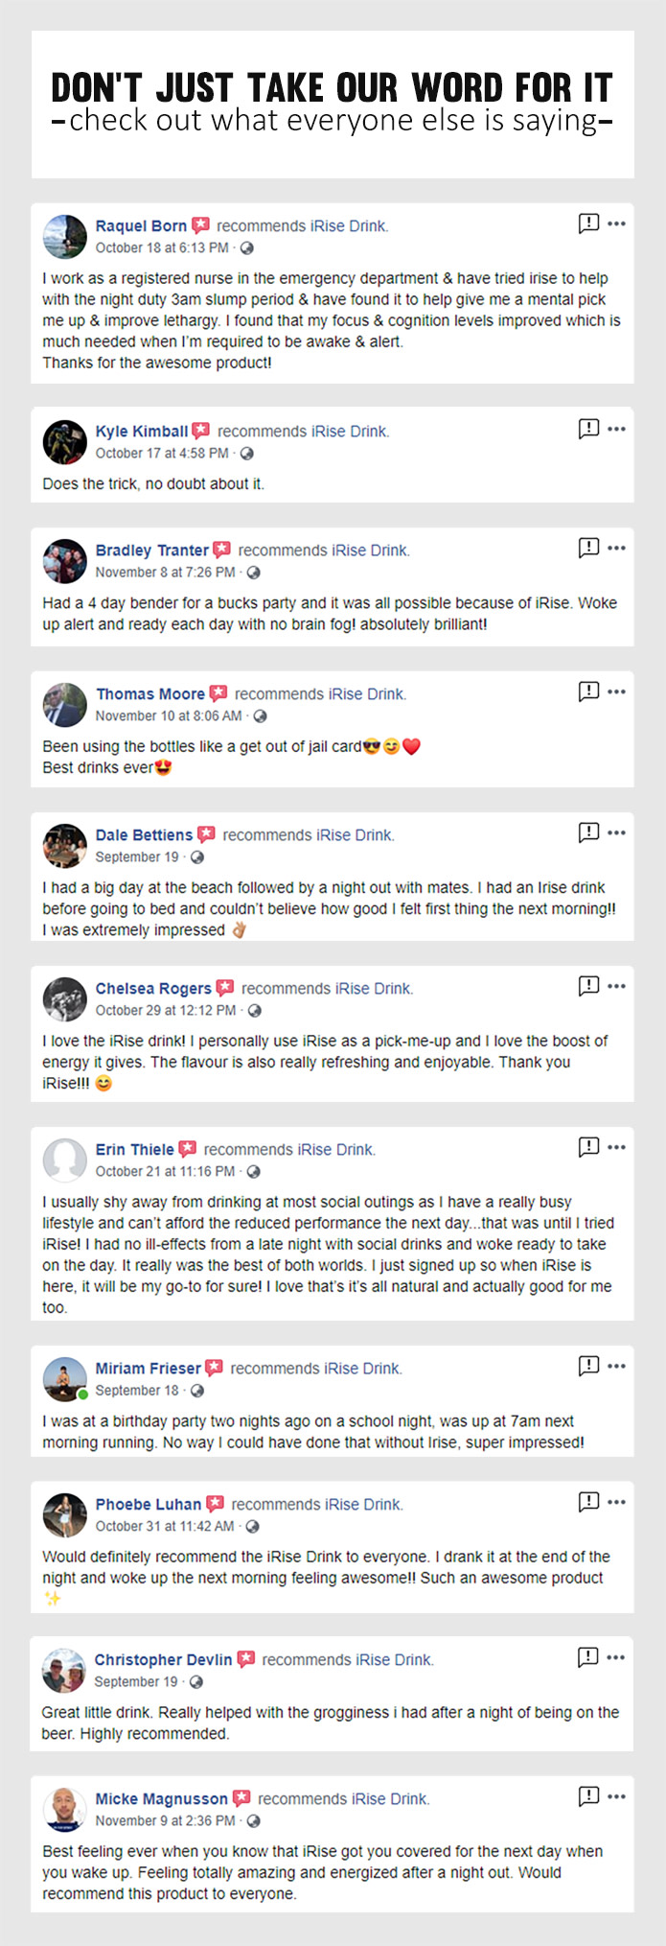Click the public globe icon under Christopher Devlin

coord(195,1682)
